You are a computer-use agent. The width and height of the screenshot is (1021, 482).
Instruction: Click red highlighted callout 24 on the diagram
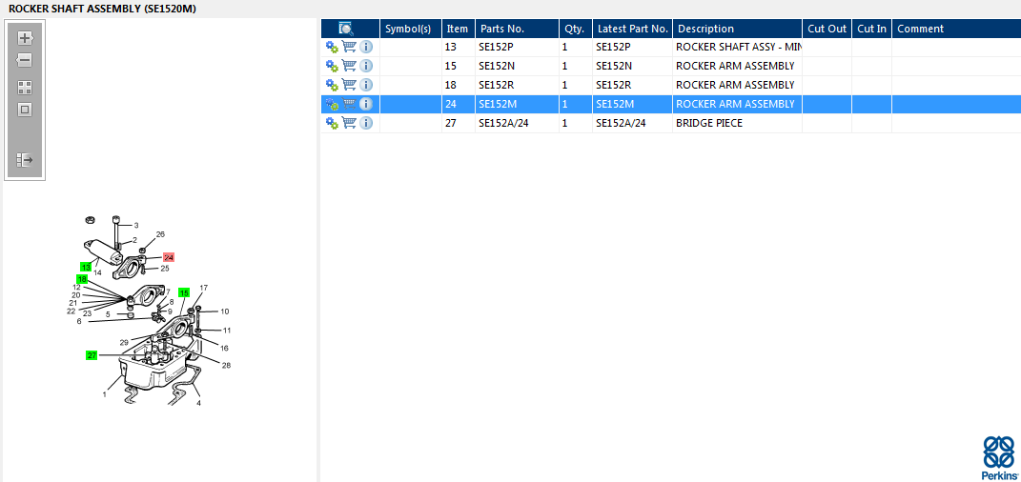(169, 257)
